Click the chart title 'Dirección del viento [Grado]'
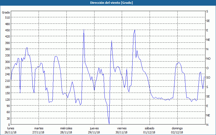Screen dimensions: 216x135 pyautogui.click(x=112, y=3)
